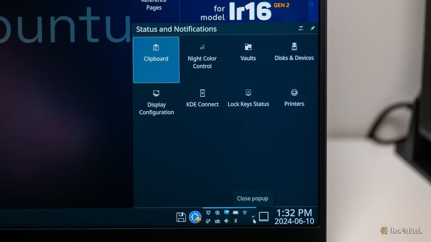Screen dimensions: 431x242
Task: Open the power profile tray icon
Action: pyautogui.click(x=217, y=213)
